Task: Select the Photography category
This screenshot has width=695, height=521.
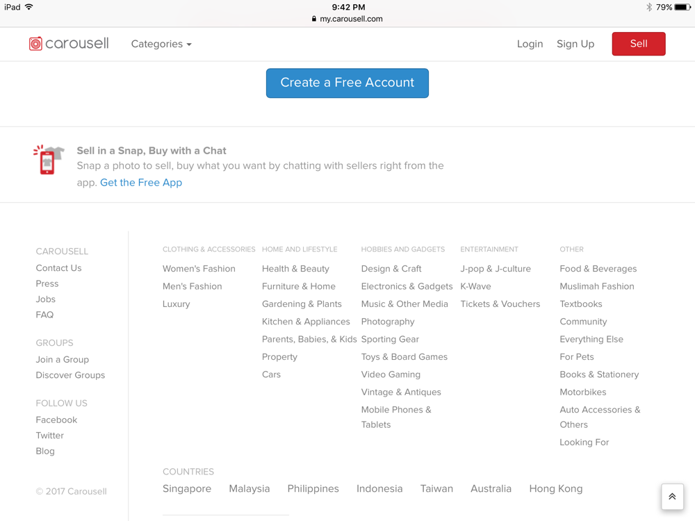Action: [x=388, y=322]
